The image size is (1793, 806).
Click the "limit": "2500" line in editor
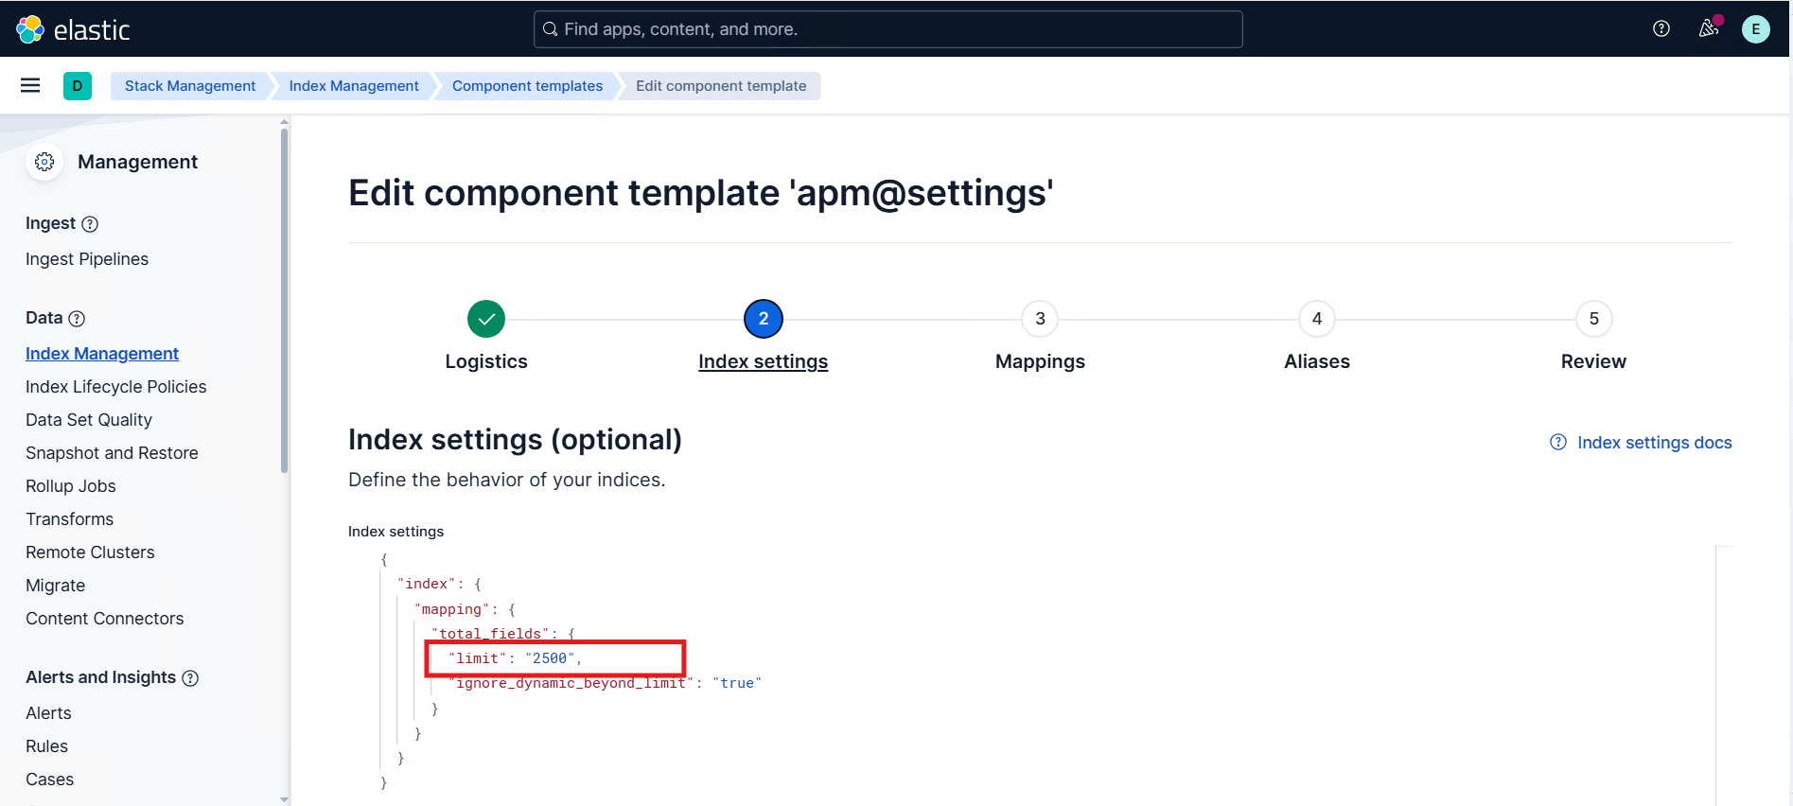point(515,658)
